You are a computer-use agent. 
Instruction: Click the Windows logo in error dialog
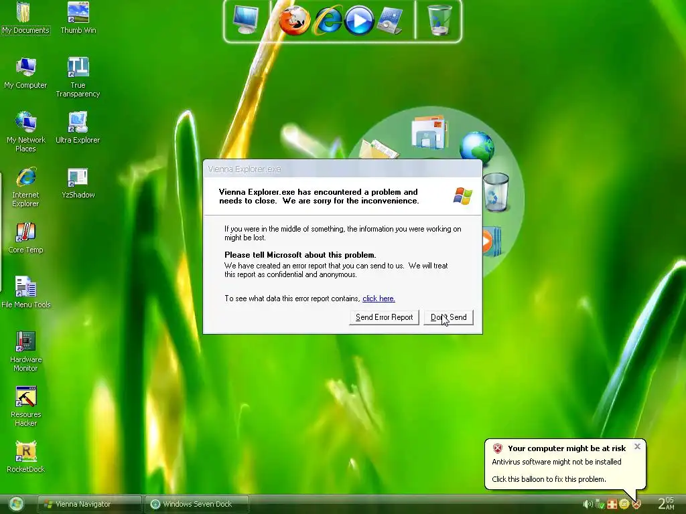click(462, 196)
